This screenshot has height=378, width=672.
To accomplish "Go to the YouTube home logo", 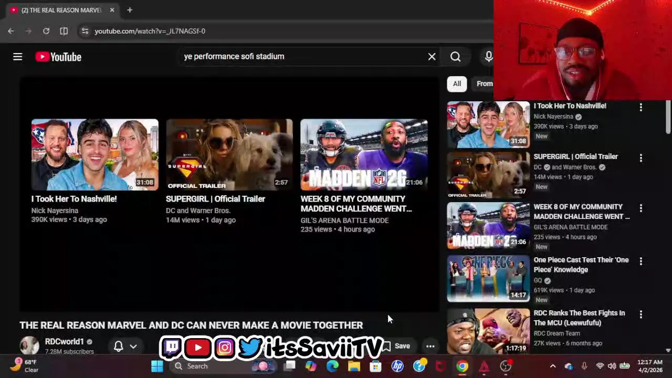I will [58, 57].
